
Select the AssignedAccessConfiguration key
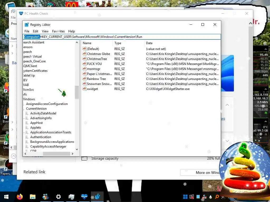tap(47, 104)
